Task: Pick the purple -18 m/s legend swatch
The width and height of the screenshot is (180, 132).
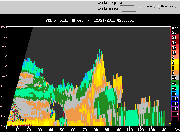Action: coord(175,109)
